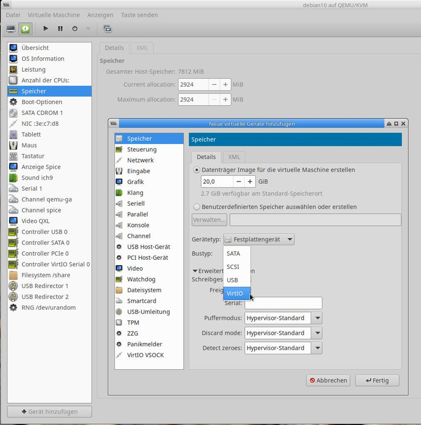
Task: Pick SATA from Bustyp list
Action: pos(237,253)
